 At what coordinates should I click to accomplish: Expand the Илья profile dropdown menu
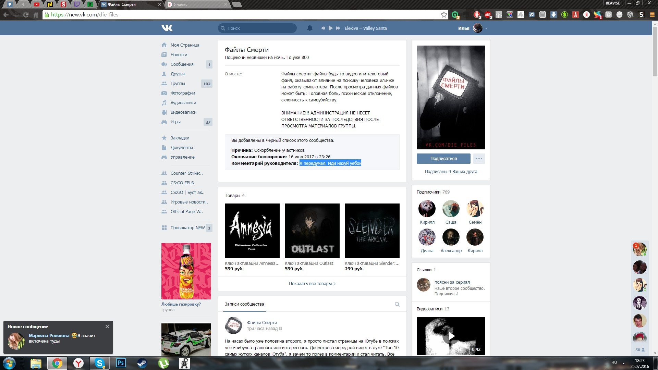tap(486, 28)
